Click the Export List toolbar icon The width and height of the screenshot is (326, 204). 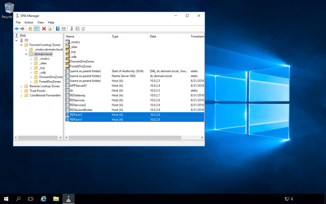pos(50,29)
